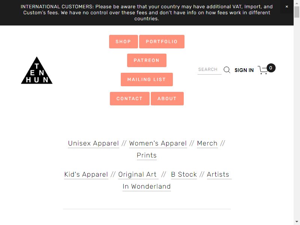This screenshot has height=225, width=300.
Task: Open the MAILING LIST button
Action: point(147,79)
